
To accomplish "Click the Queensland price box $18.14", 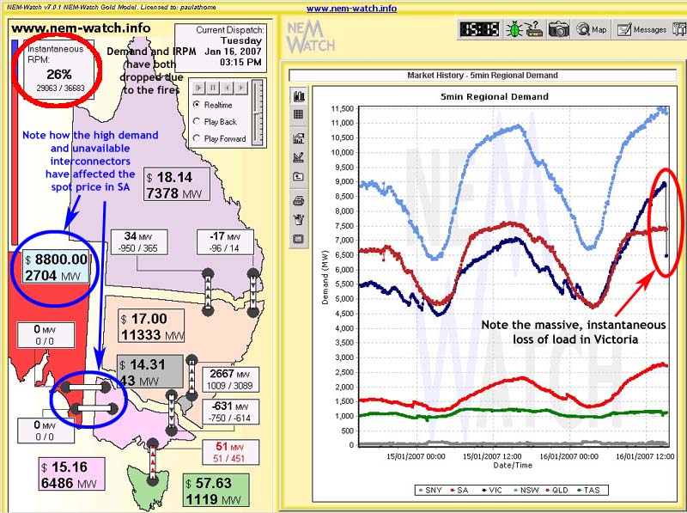I will 177,184.
